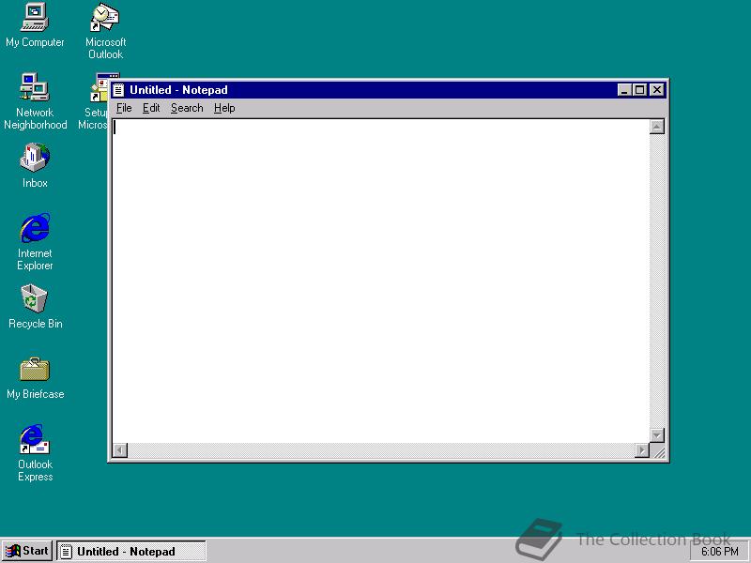Viewport: 751px width, 563px height.
Task: Open the Edit menu in Notepad
Action: [151, 108]
